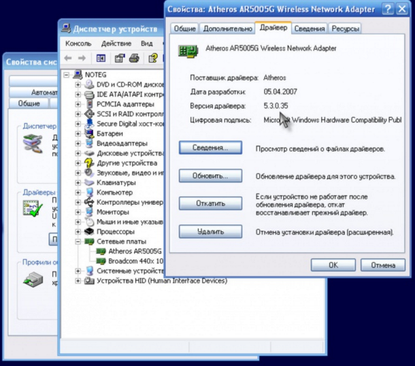Image resolution: width=415 pixels, height=366 pixels.
Task: Click the Процессоры chip icon
Action: click(x=89, y=231)
